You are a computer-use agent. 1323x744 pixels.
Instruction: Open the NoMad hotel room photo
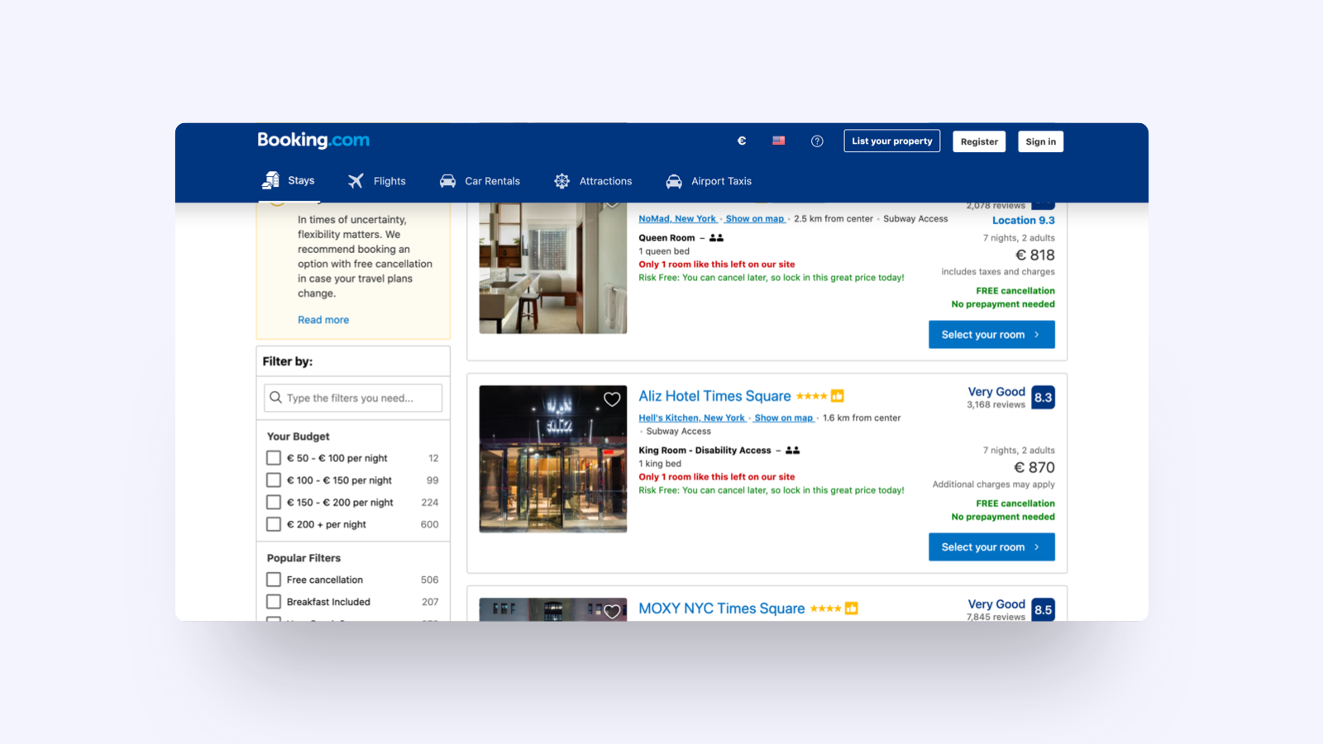(x=553, y=268)
